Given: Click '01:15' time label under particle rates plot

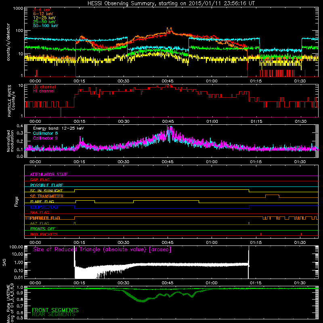Looking at the screenshot, I should (256, 122).
